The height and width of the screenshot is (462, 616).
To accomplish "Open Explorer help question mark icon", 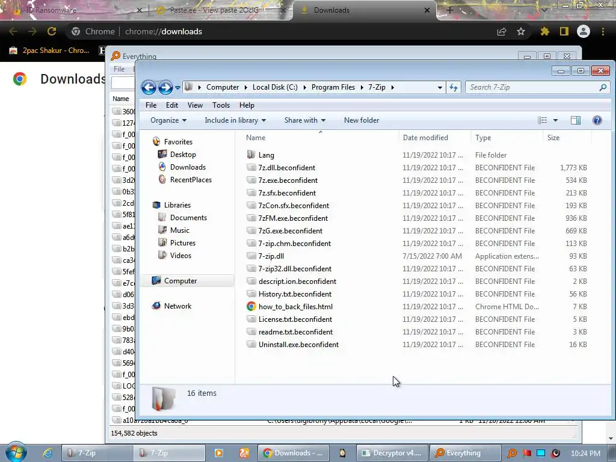I will click(597, 120).
